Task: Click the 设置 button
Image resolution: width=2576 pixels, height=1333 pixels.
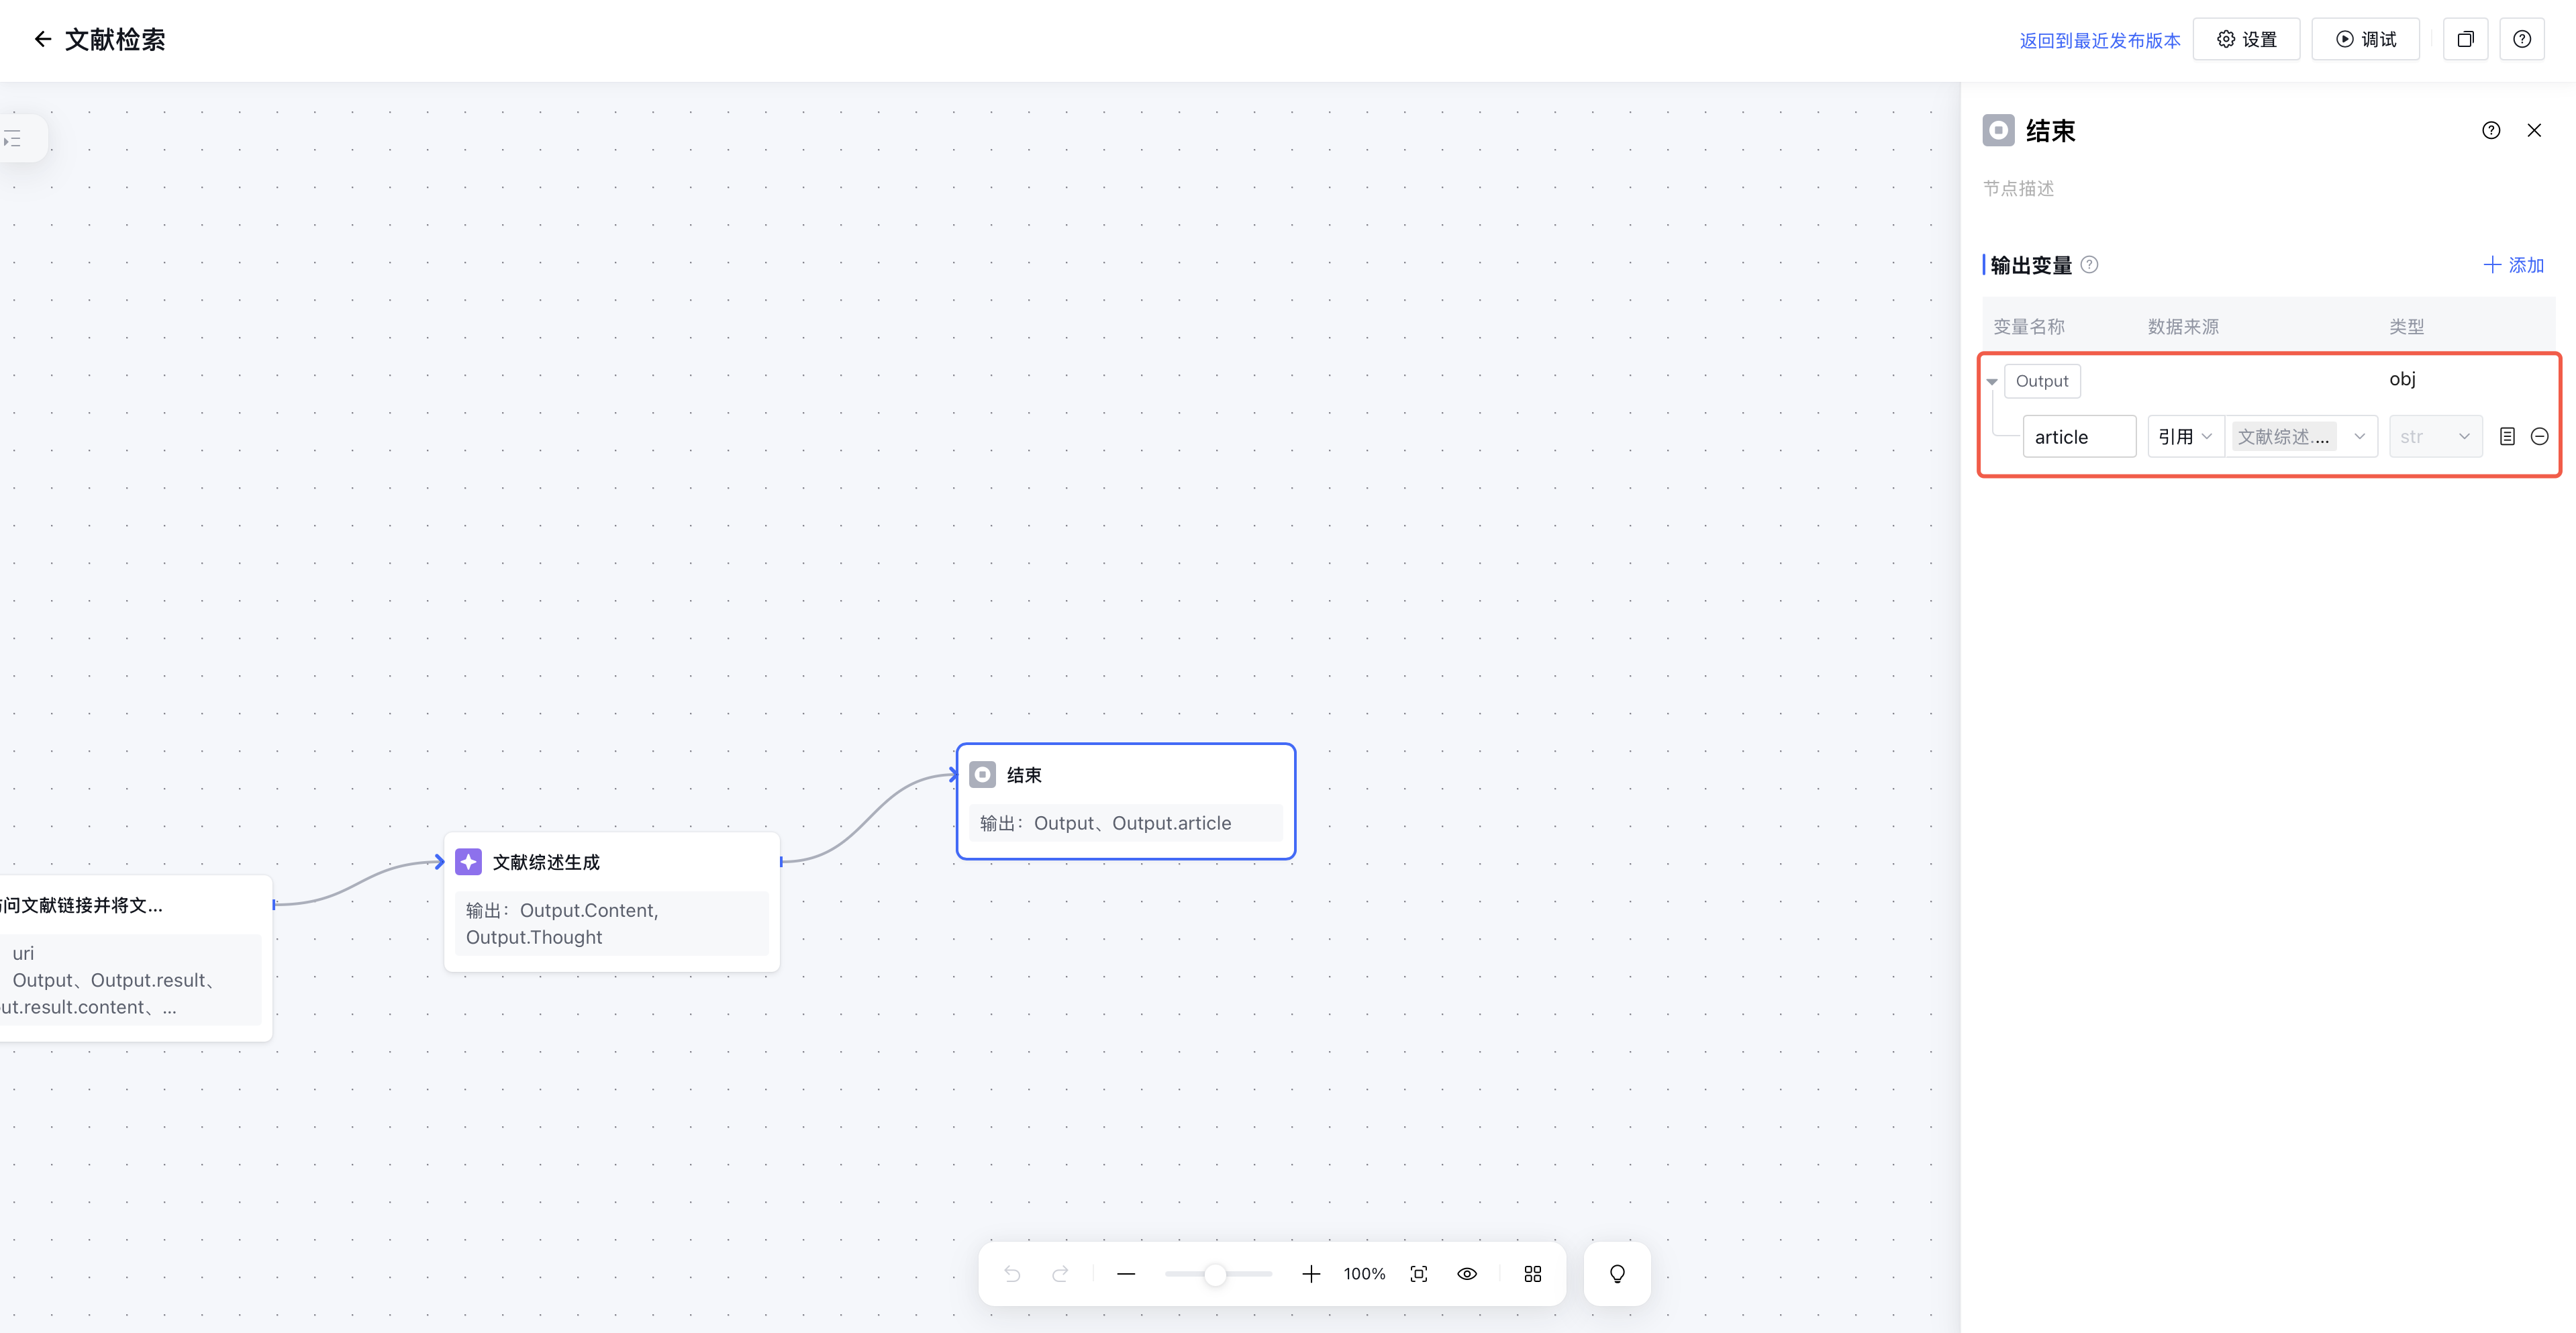Action: 2246,39
